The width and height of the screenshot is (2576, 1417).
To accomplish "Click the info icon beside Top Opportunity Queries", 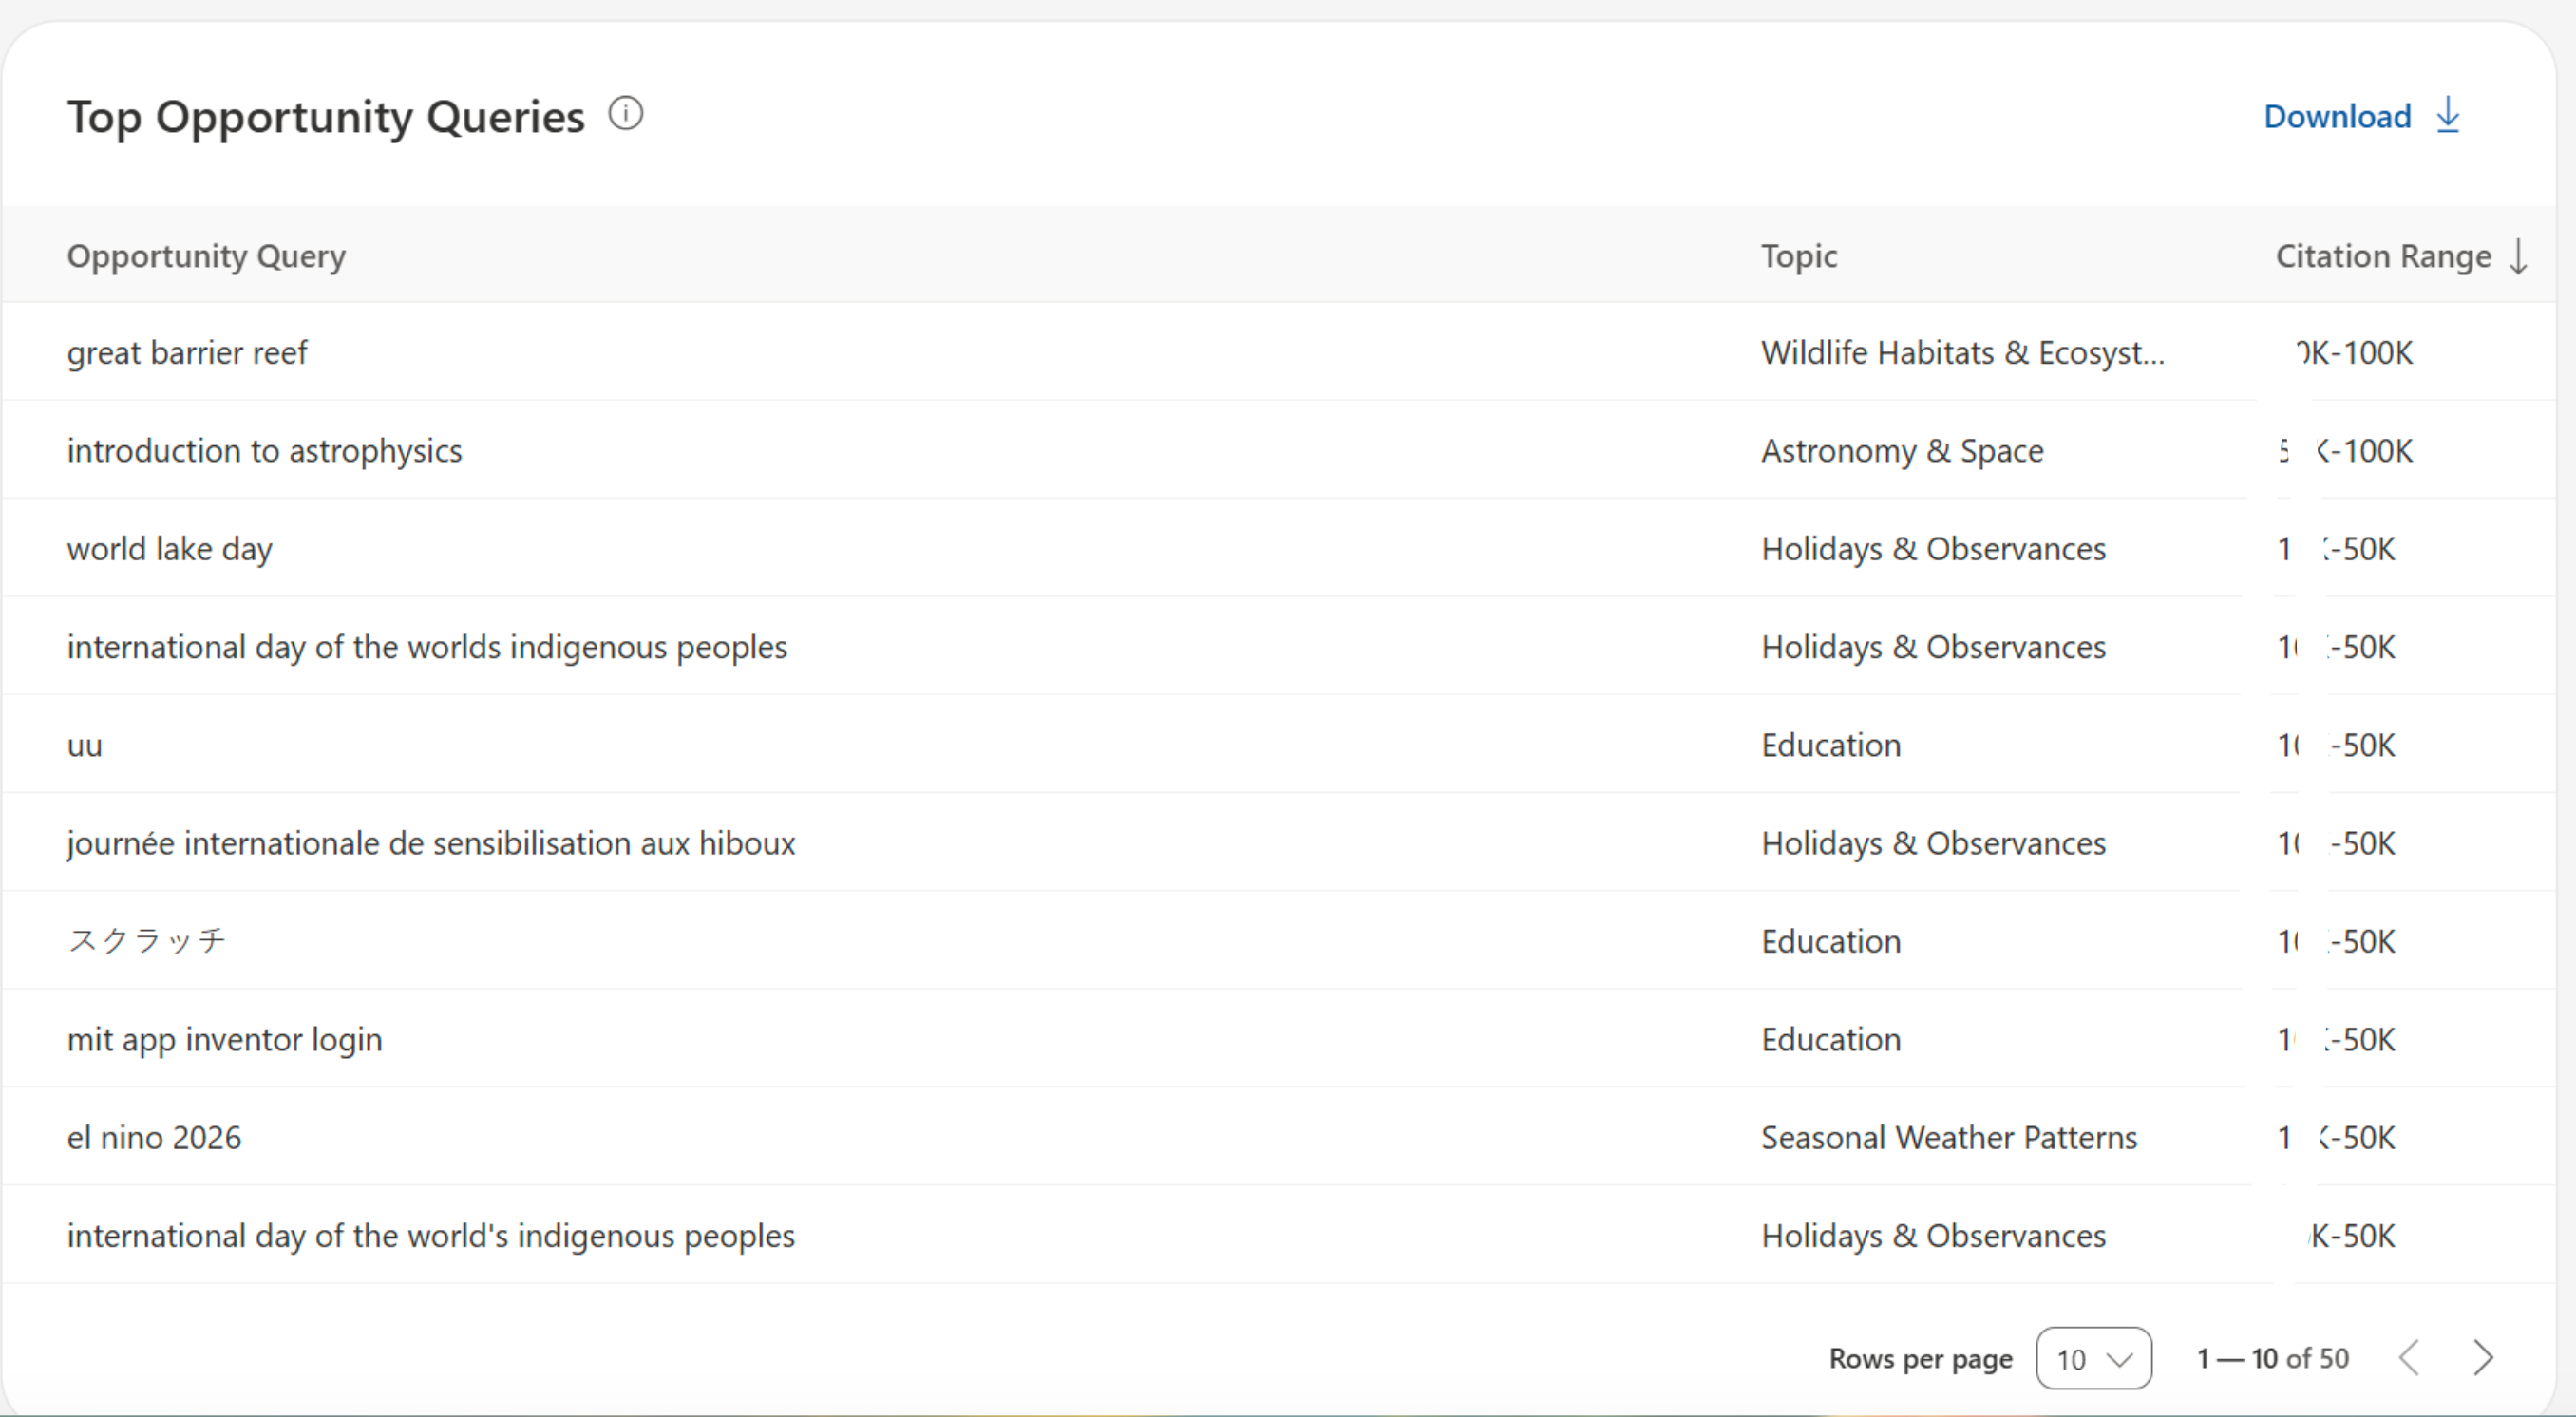I will (626, 114).
